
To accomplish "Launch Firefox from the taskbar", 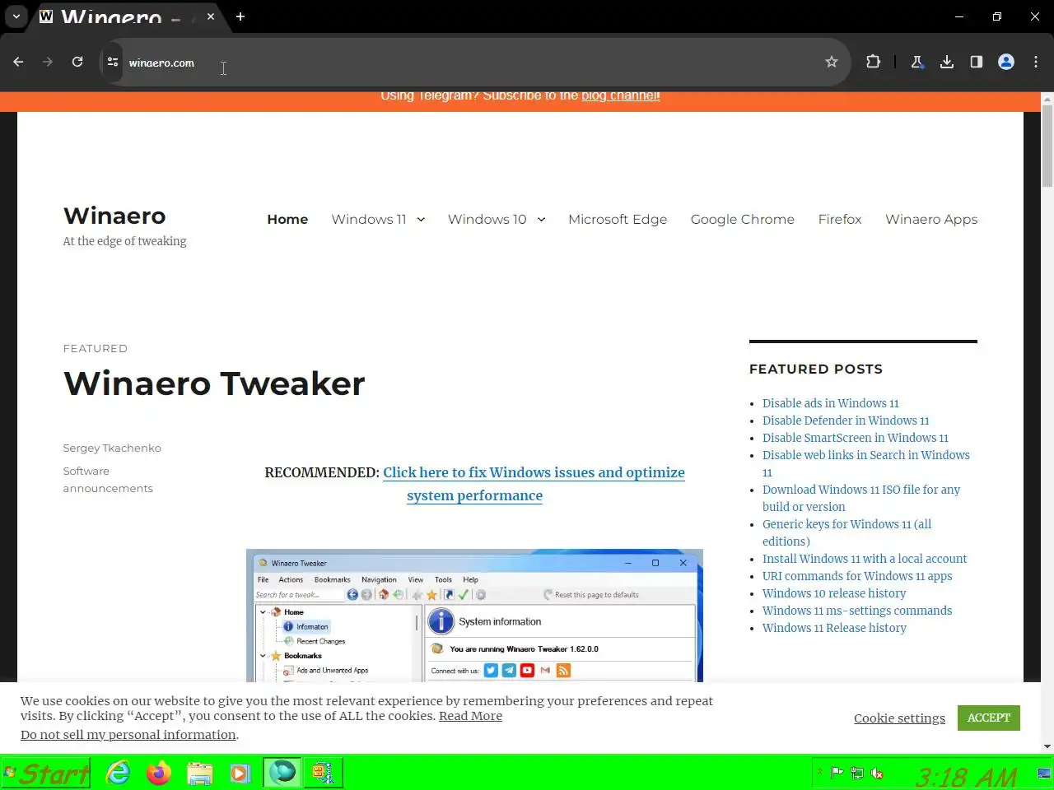I will pyautogui.click(x=159, y=773).
